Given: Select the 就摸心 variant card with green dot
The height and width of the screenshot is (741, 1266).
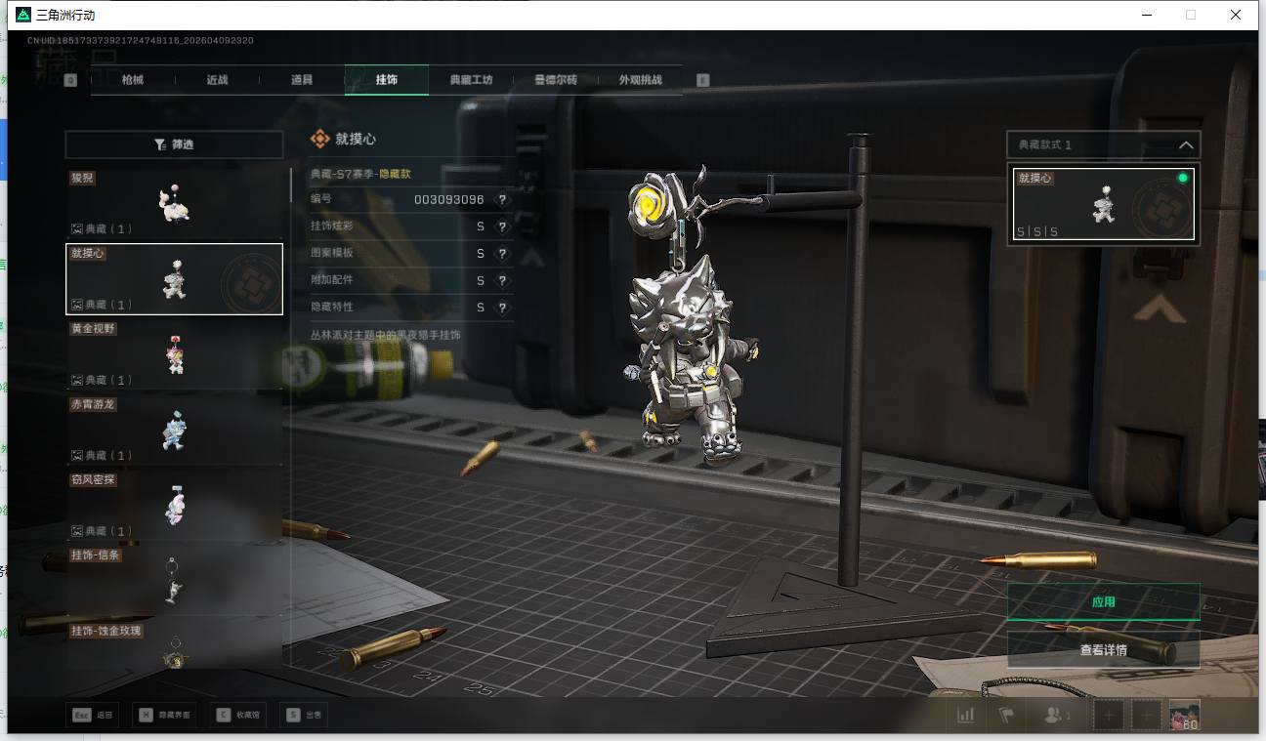Looking at the screenshot, I should [x=1103, y=203].
